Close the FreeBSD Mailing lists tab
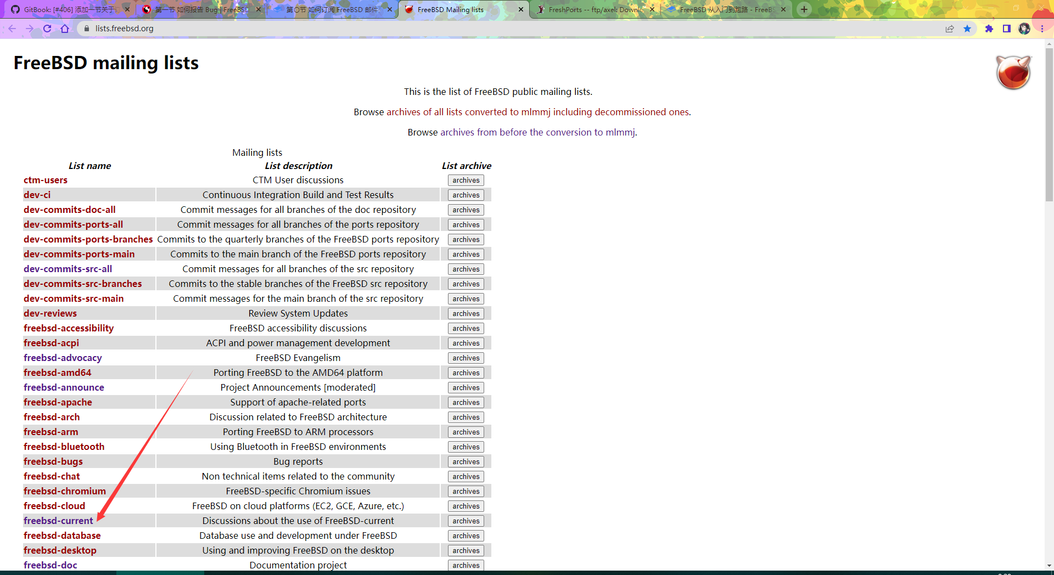1054x575 pixels. coord(521,9)
